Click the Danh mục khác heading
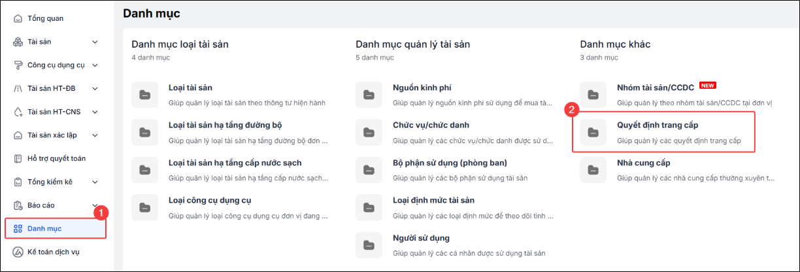This screenshot has width=800, height=272. point(615,44)
